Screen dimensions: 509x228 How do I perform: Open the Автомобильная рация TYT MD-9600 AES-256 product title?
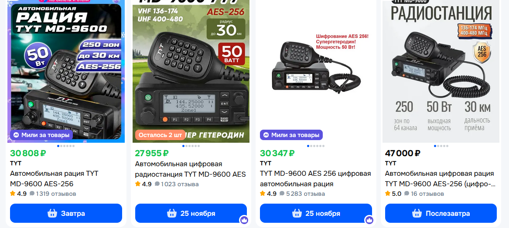[54, 179]
